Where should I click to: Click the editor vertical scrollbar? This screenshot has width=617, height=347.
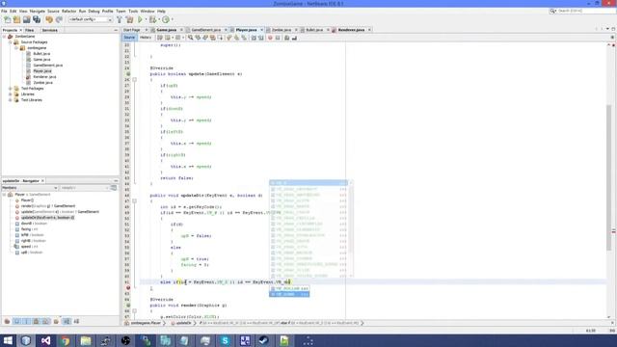pos(608,177)
